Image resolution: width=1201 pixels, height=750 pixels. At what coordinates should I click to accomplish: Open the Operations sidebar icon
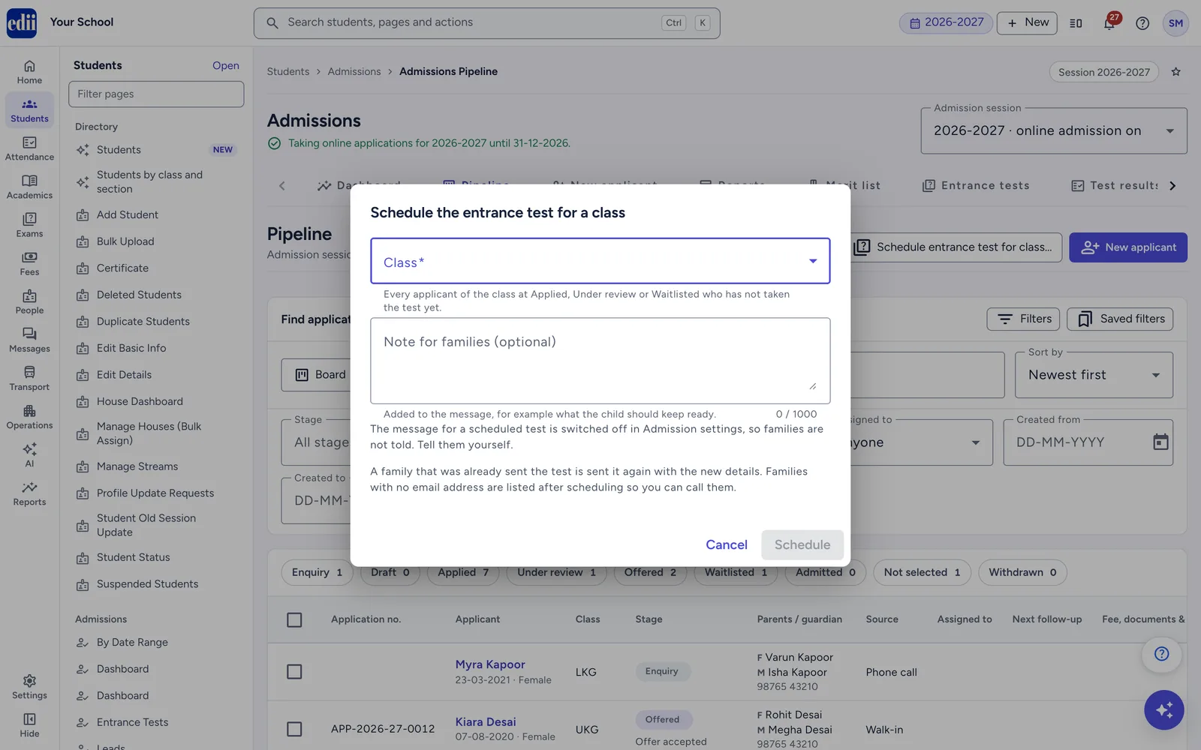tap(29, 416)
